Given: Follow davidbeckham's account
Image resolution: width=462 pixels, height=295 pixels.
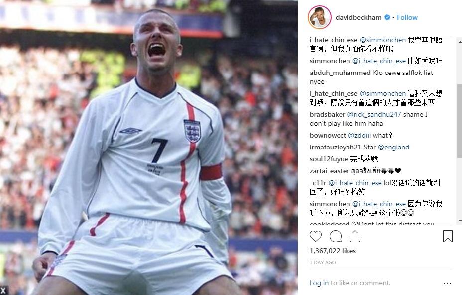Looking at the screenshot, I should click(407, 17).
